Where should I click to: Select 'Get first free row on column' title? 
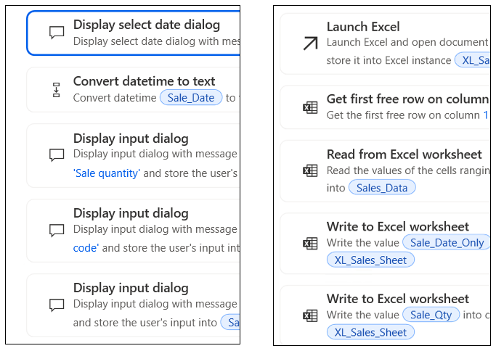407,99
